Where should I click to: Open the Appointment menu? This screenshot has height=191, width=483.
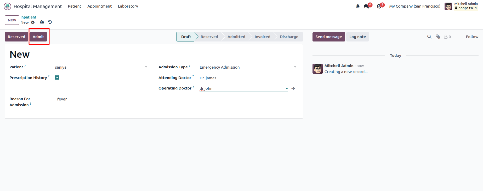[x=99, y=6]
